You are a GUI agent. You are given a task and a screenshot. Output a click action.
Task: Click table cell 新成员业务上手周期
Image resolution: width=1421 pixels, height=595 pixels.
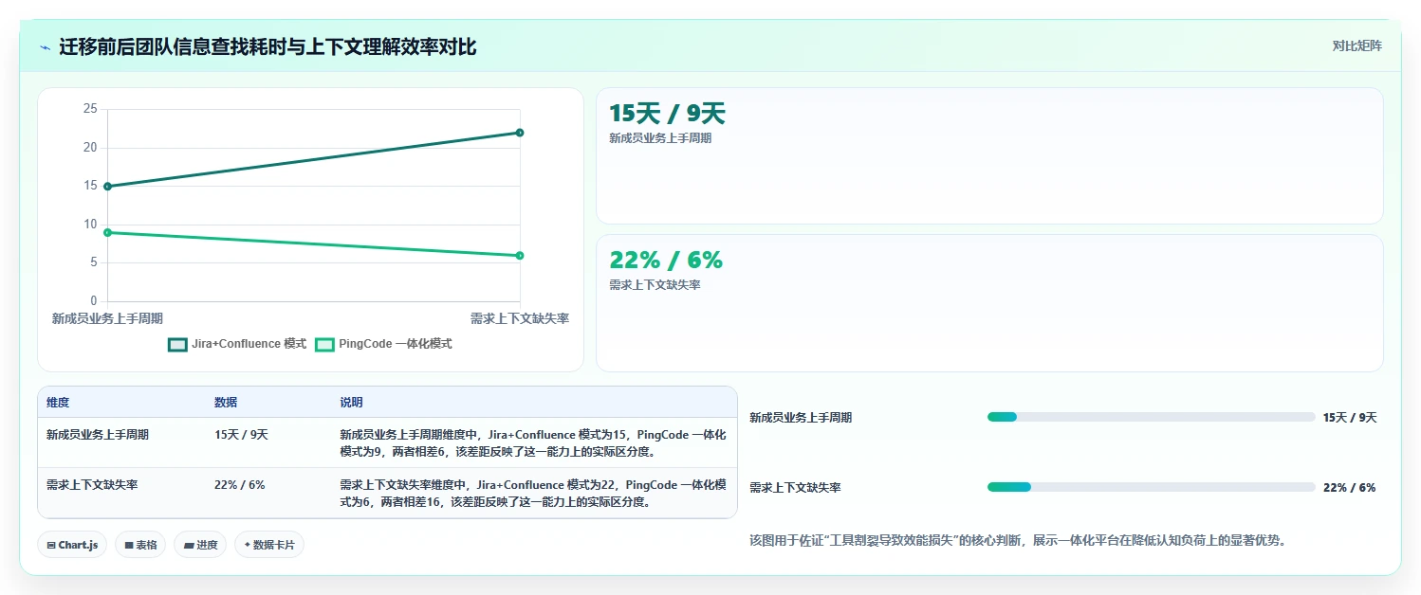pos(98,435)
